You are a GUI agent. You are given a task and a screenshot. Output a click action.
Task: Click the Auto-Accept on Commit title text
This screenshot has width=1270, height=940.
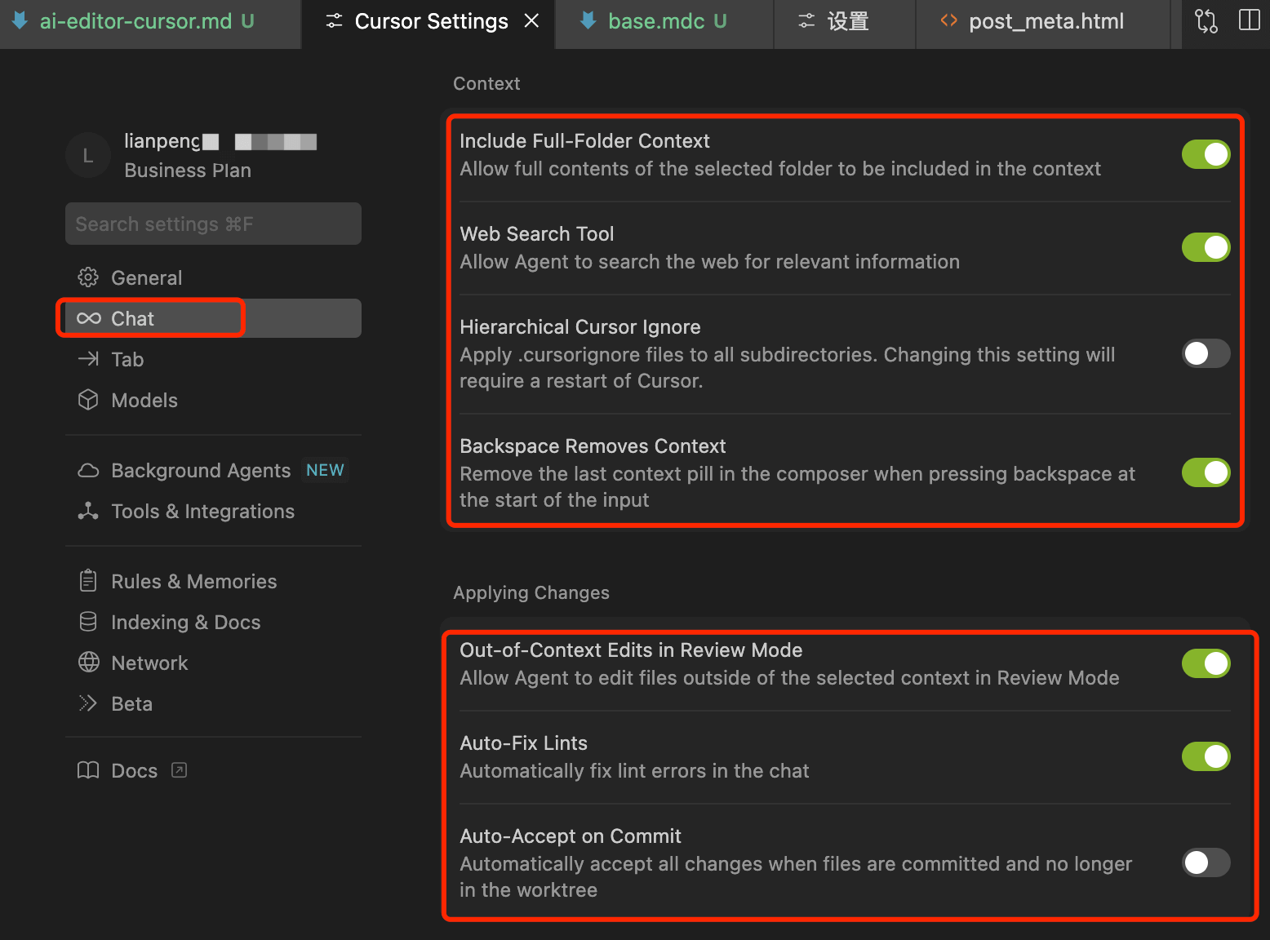coord(570,836)
